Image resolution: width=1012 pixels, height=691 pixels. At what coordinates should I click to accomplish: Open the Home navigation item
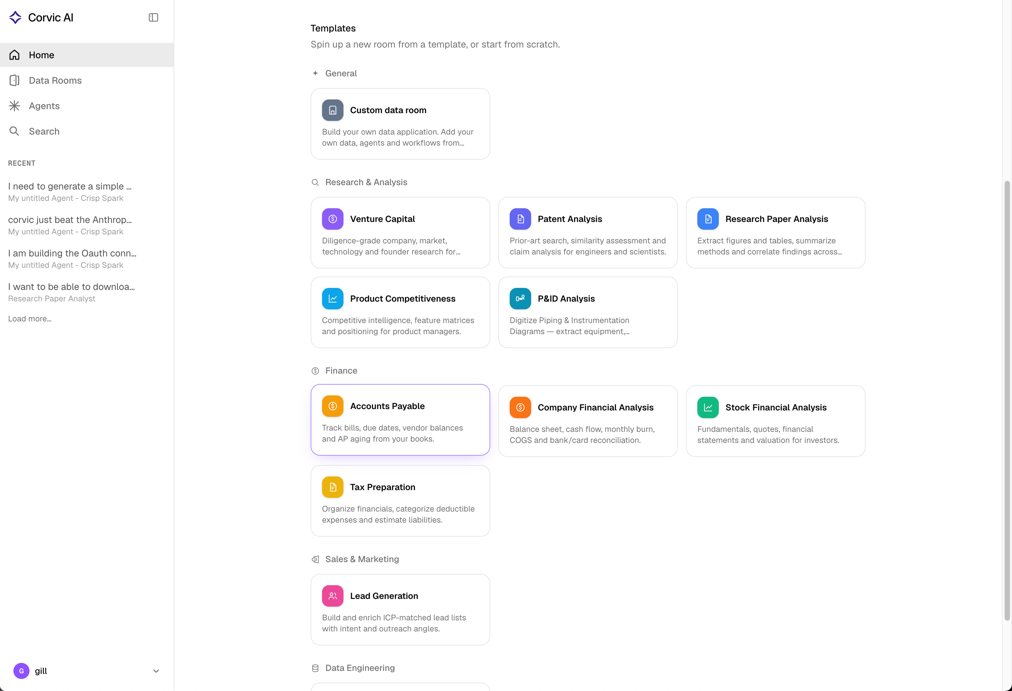tap(87, 55)
